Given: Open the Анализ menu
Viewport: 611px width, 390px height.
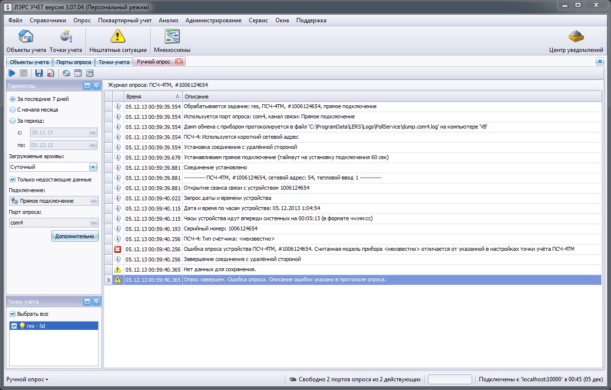Looking at the screenshot, I should 169,20.
